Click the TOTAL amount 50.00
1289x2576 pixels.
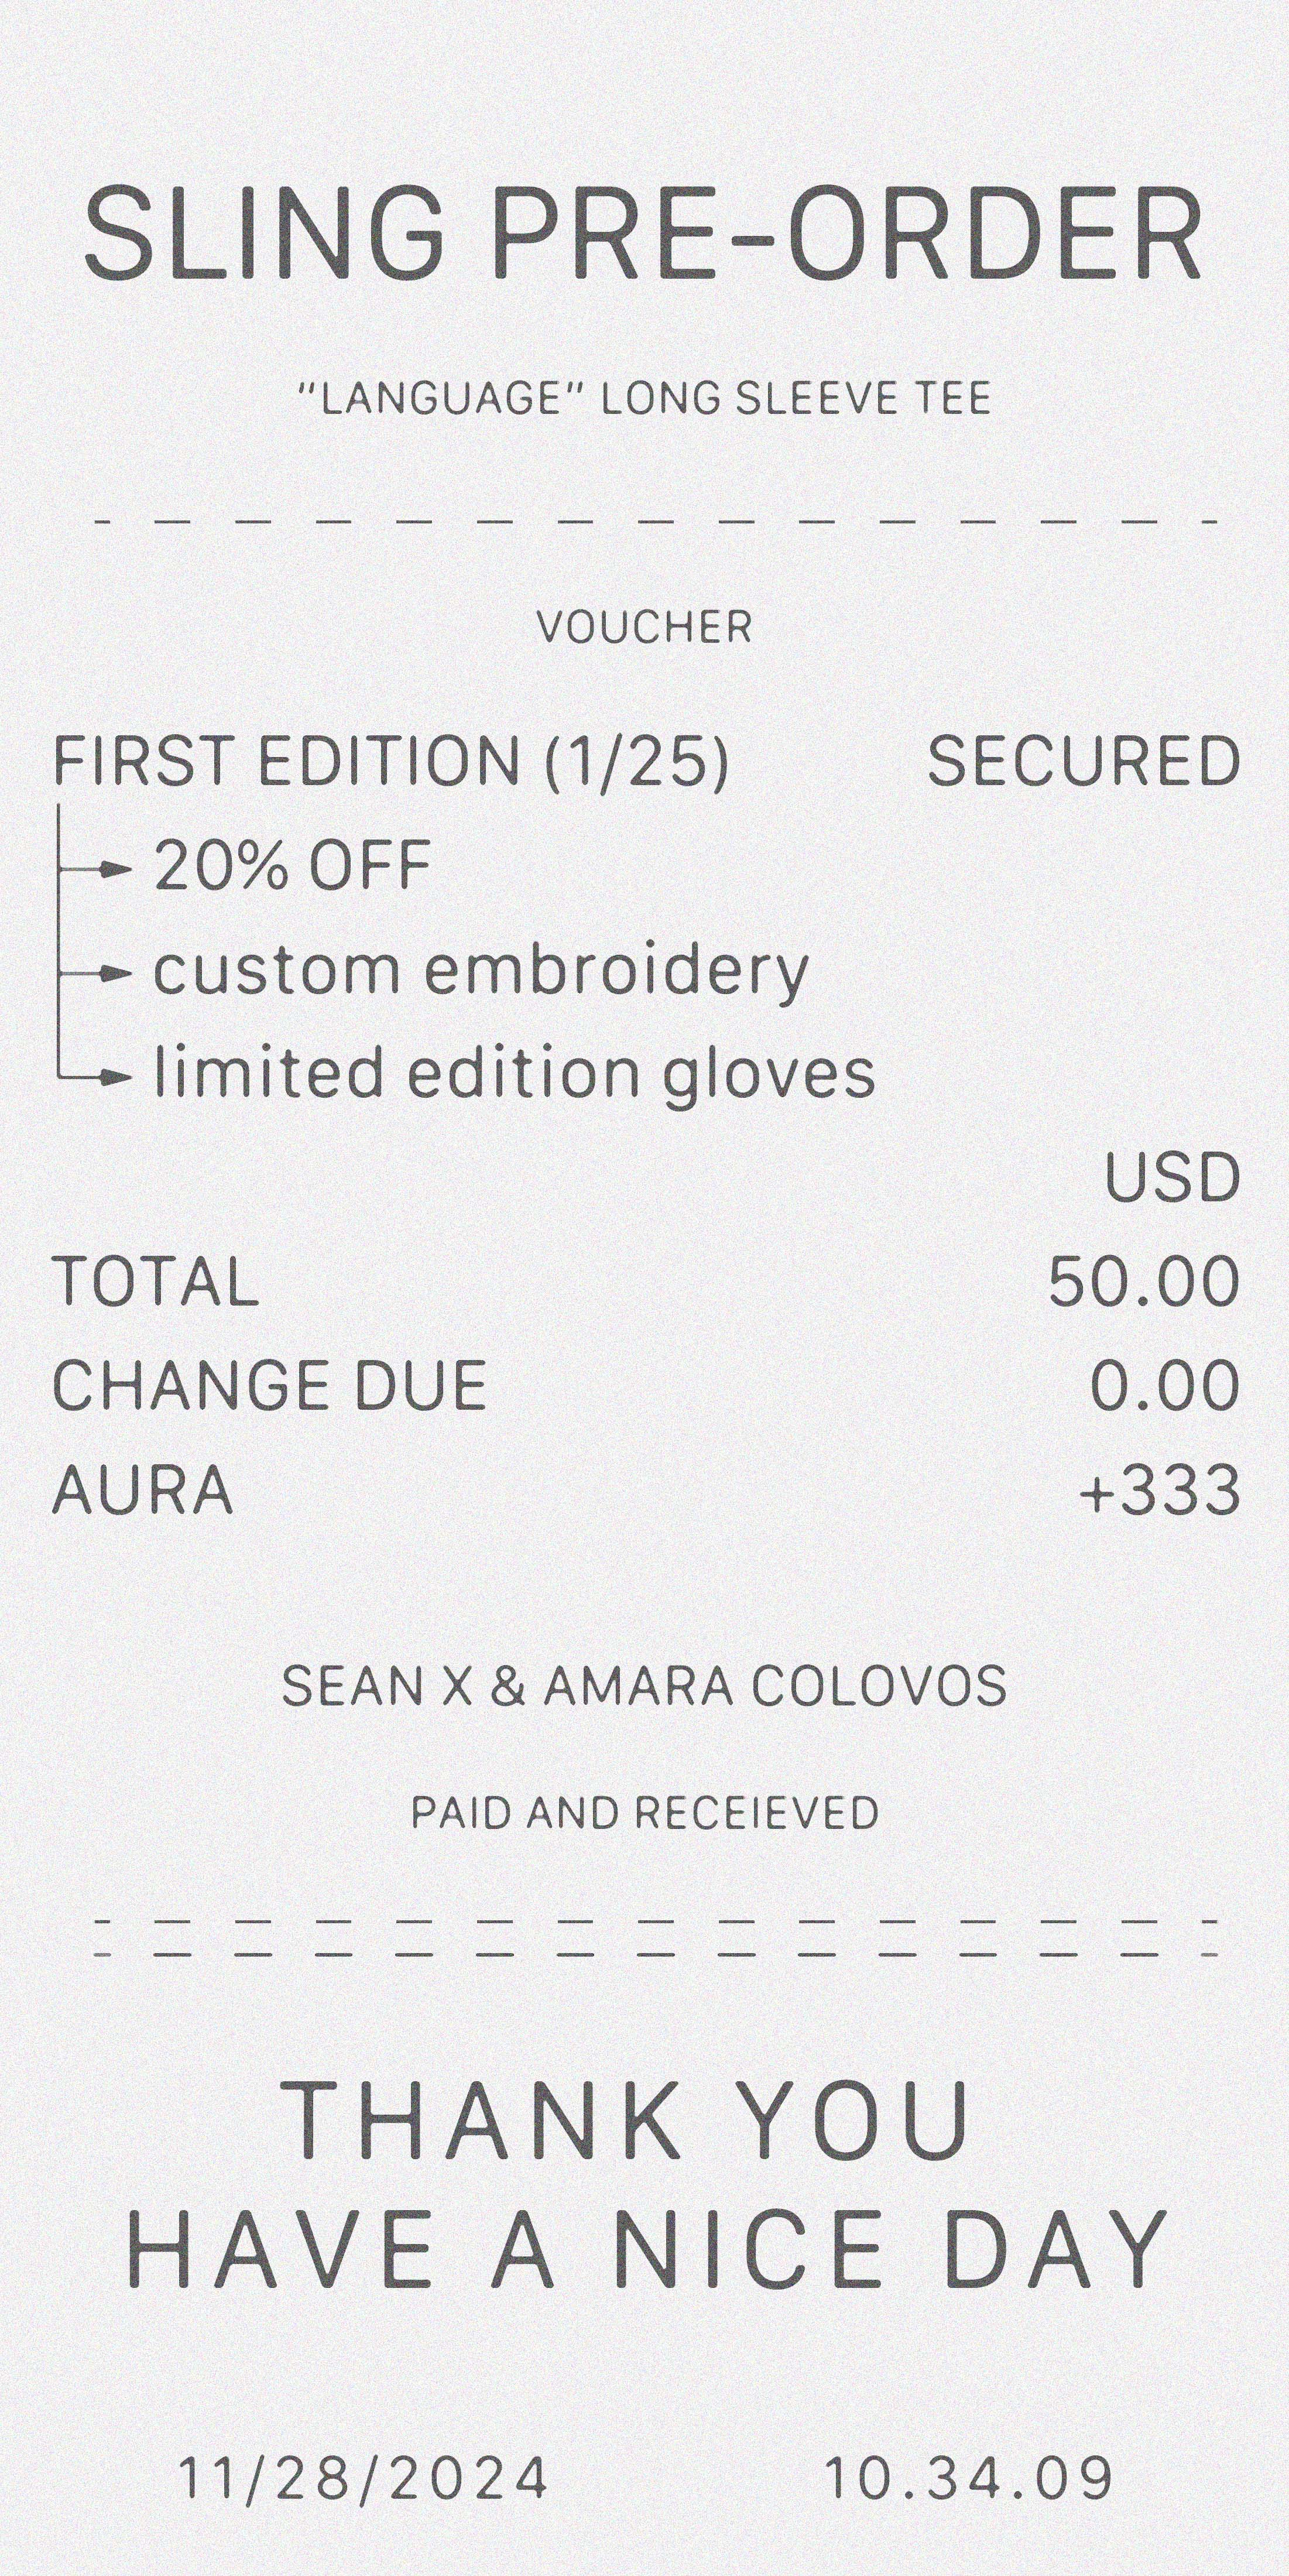(x=1143, y=1282)
